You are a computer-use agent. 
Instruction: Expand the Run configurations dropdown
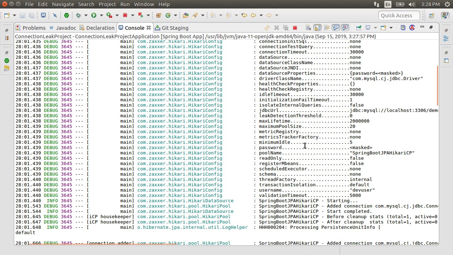point(101,15)
